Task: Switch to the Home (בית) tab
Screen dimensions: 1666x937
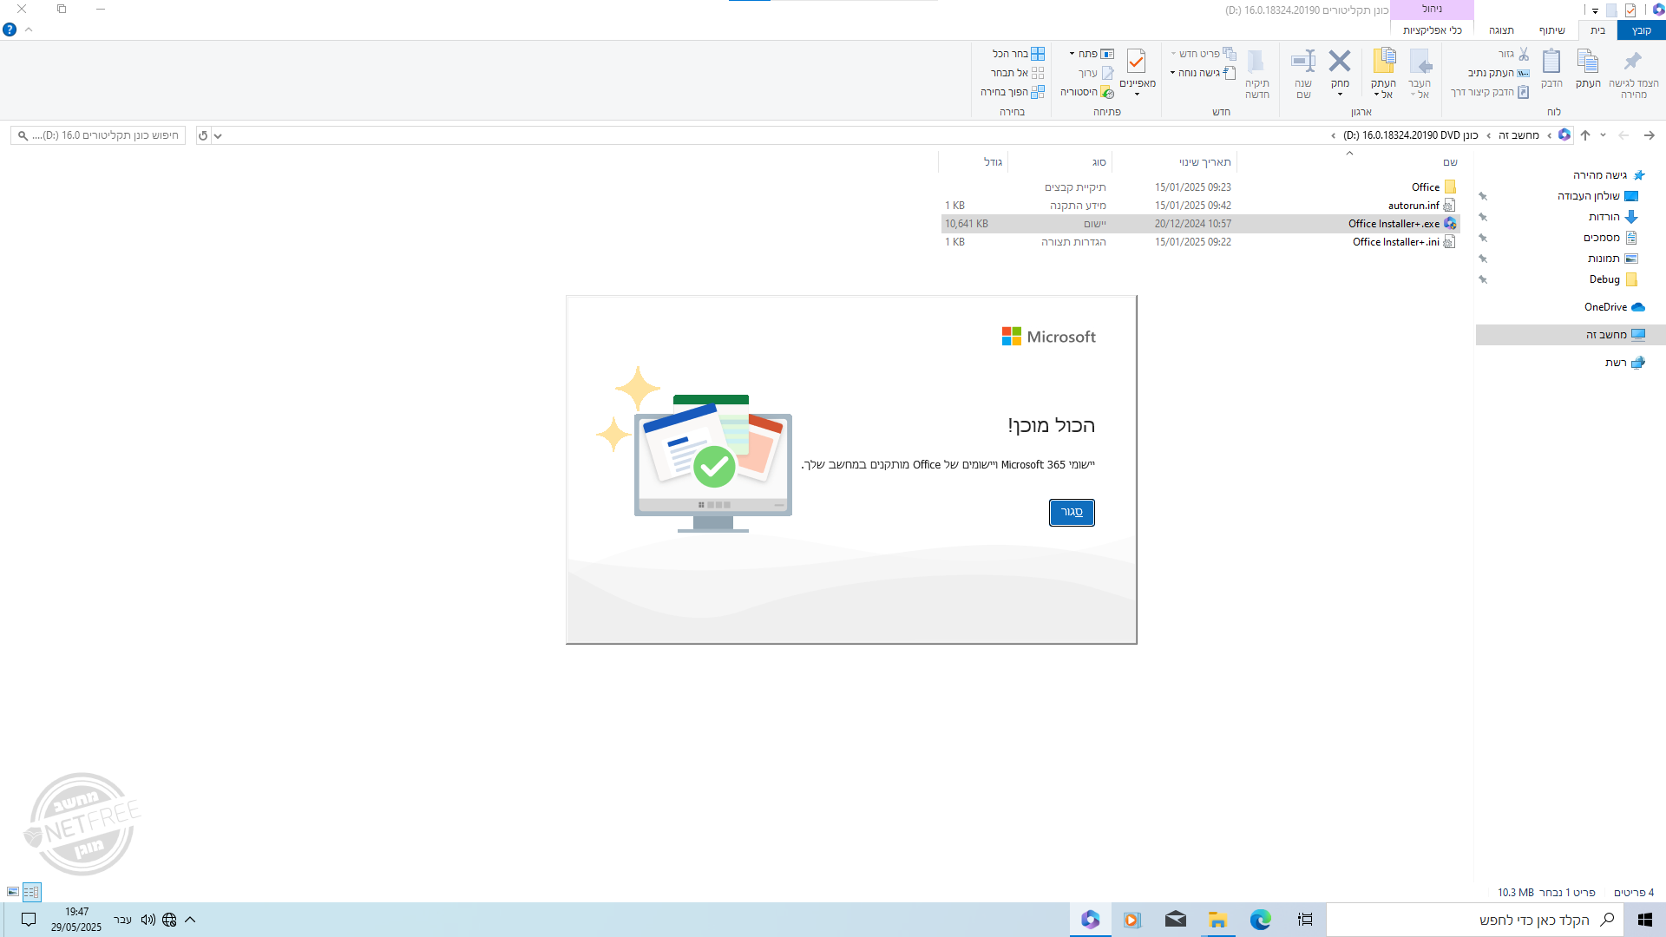Action: point(1598,30)
